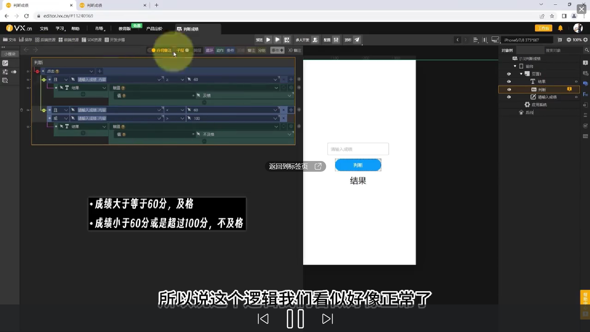Click the search magnifier in object tree

(x=586, y=50)
